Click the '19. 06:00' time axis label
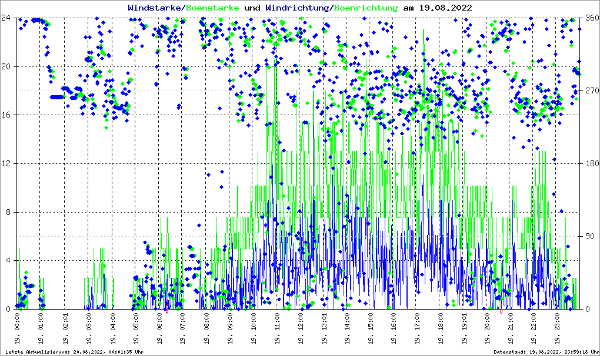Image resolution: width=600 pixels, height=356 pixels. [x=159, y=329]
